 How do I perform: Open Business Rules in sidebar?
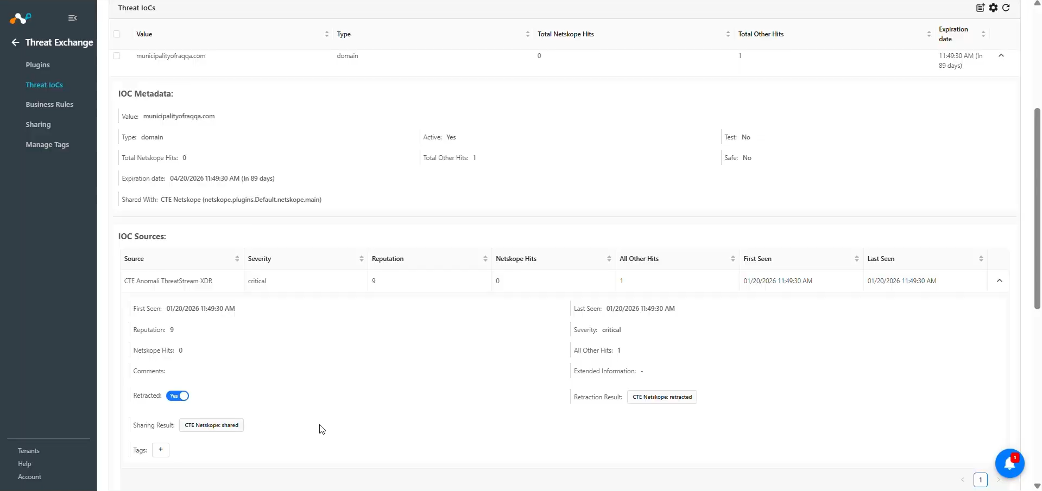click(x=49, y=105)
